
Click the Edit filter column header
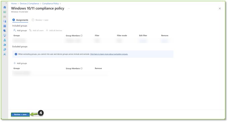[x=143, y=36]
